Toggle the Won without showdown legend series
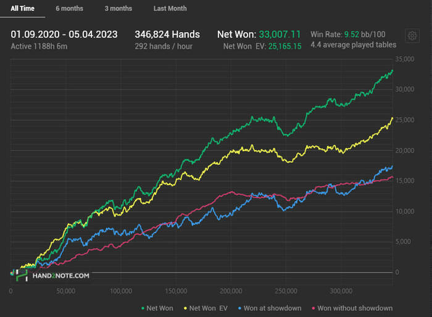Screen dimensions: 432x317 coord(352,308)
